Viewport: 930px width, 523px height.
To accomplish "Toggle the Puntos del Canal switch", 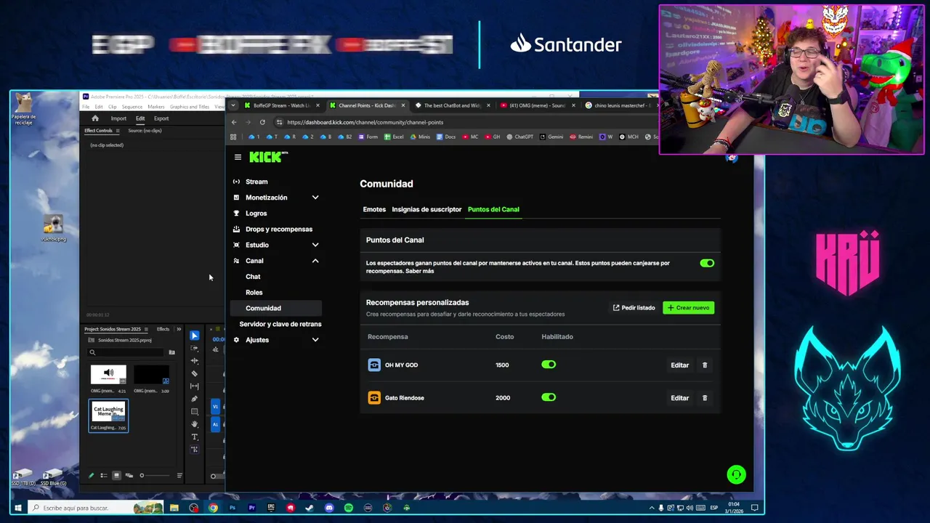I will pyautogui.click(x=707, y=264).
